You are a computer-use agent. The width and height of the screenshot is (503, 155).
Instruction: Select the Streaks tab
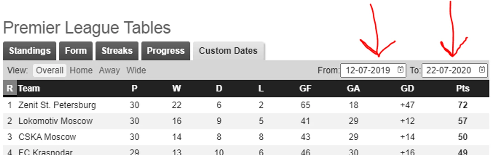point(117,51)
